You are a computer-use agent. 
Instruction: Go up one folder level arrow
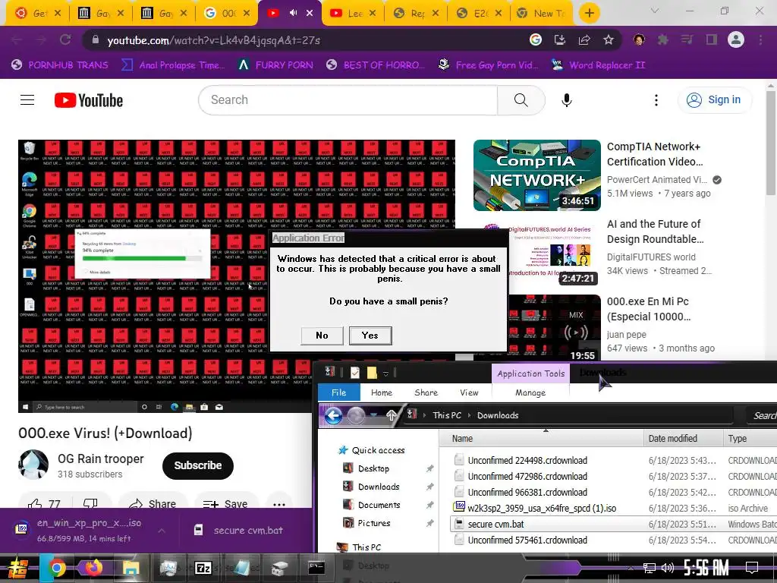coord(391,415)
